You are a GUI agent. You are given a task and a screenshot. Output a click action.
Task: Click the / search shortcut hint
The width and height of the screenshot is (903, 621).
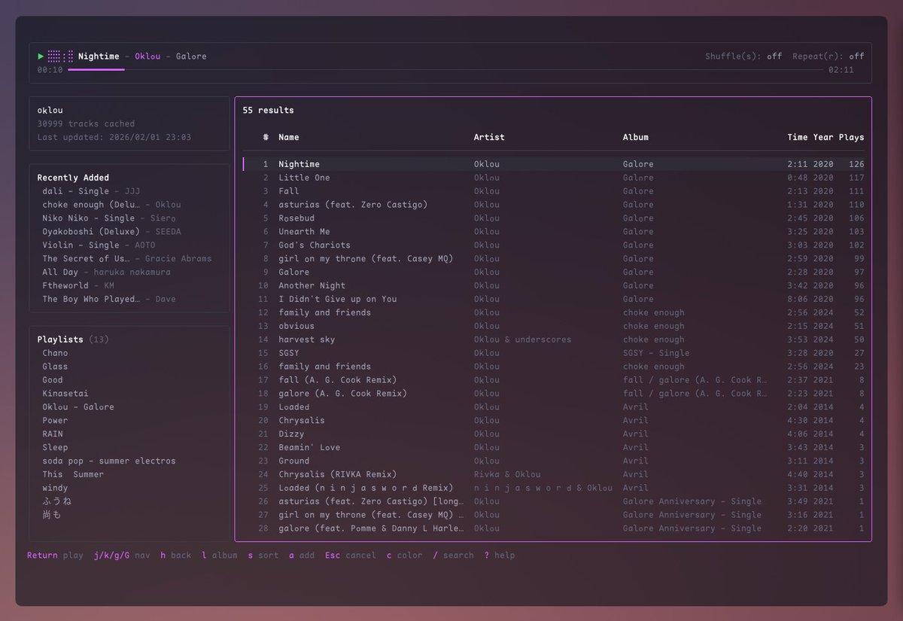click(x=454, y=556)
